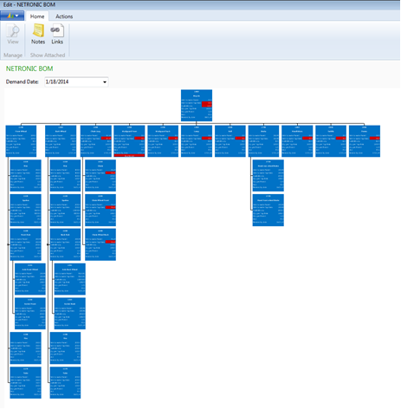
Task: Select the Hand front wheel Brake node
Action: 268,211
